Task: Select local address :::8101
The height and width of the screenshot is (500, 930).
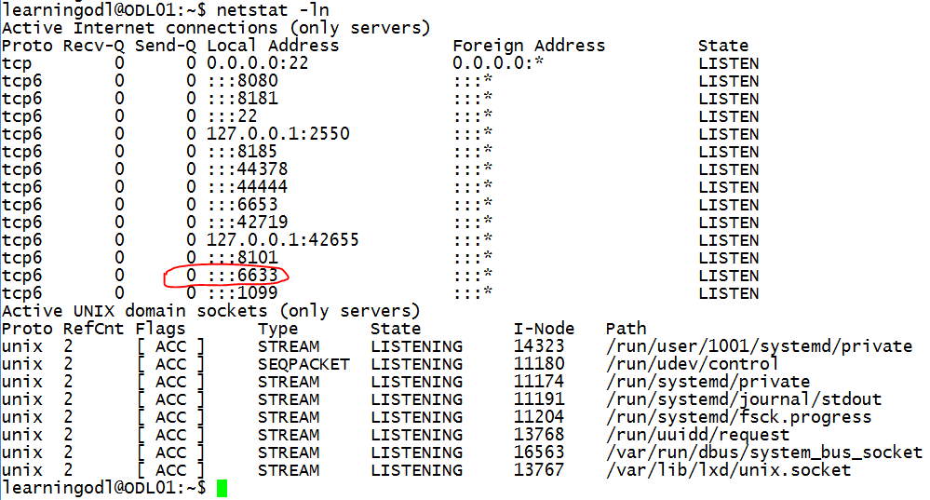Action: click(243, 257)
